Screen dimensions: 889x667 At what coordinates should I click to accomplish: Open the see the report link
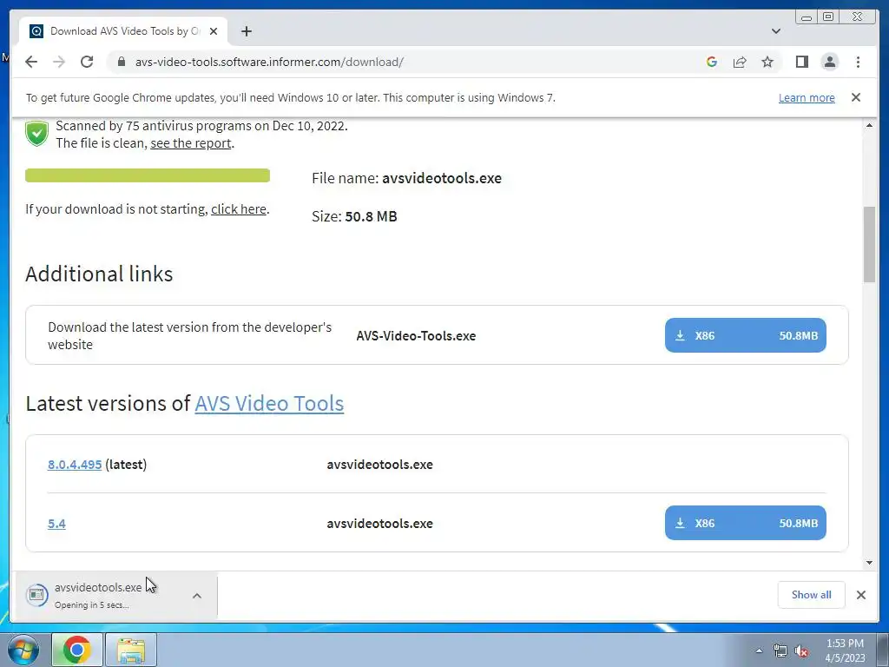click(190, 143)
